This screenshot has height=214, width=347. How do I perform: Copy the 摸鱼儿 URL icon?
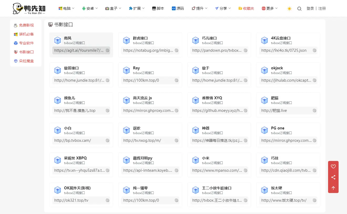[108, 111]
